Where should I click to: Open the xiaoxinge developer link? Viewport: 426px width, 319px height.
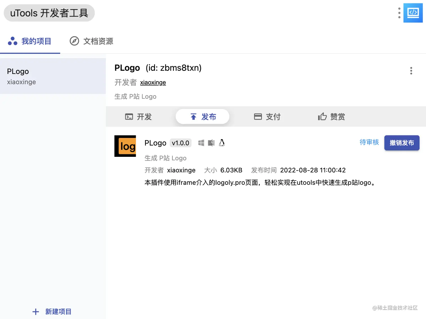153,82
